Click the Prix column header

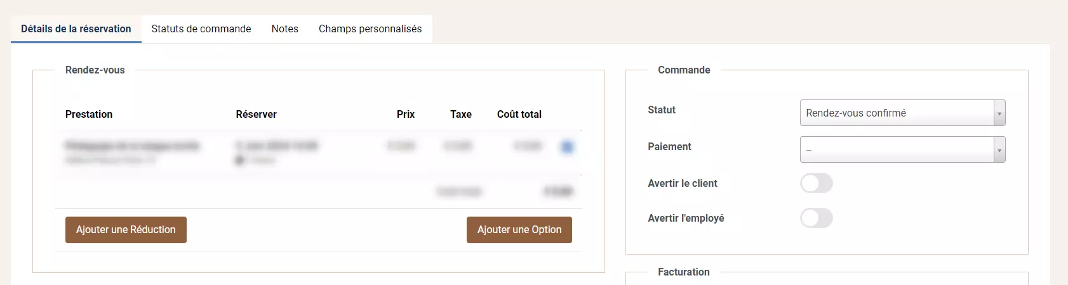click(405, 115)
